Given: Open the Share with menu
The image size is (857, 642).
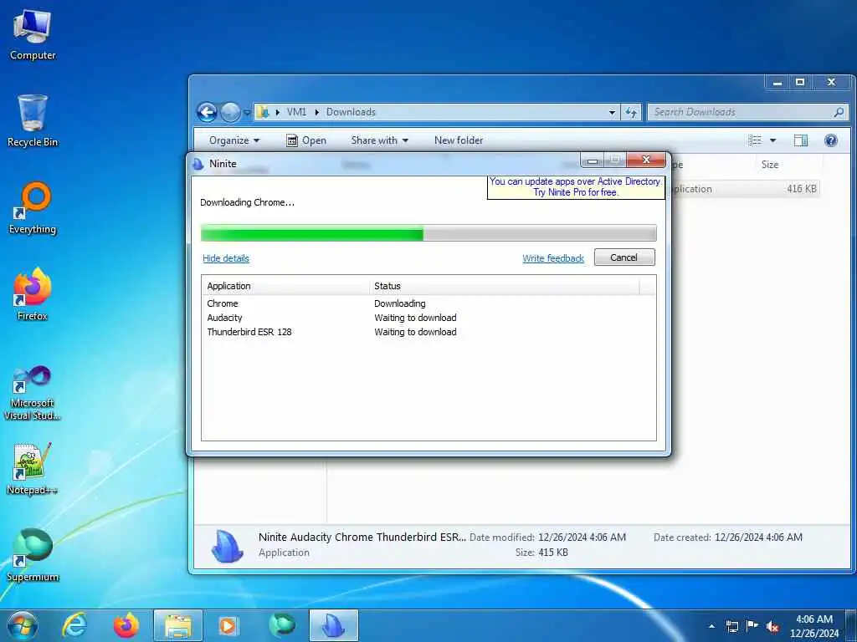Looking at the screenshot, I should [x=379, y=140].
